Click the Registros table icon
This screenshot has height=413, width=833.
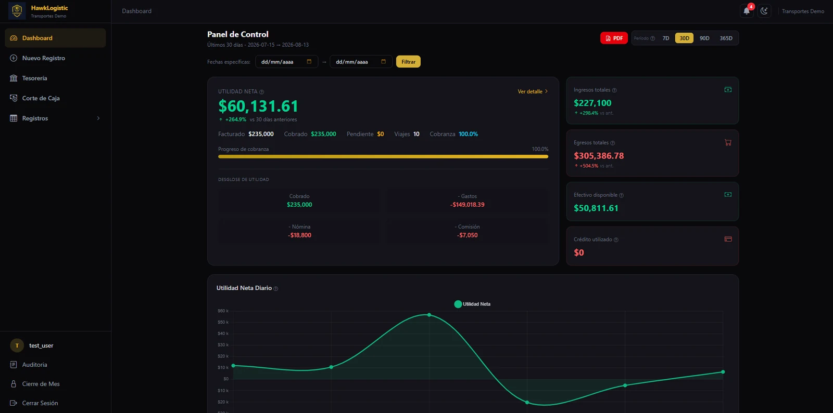coord(14,118)
